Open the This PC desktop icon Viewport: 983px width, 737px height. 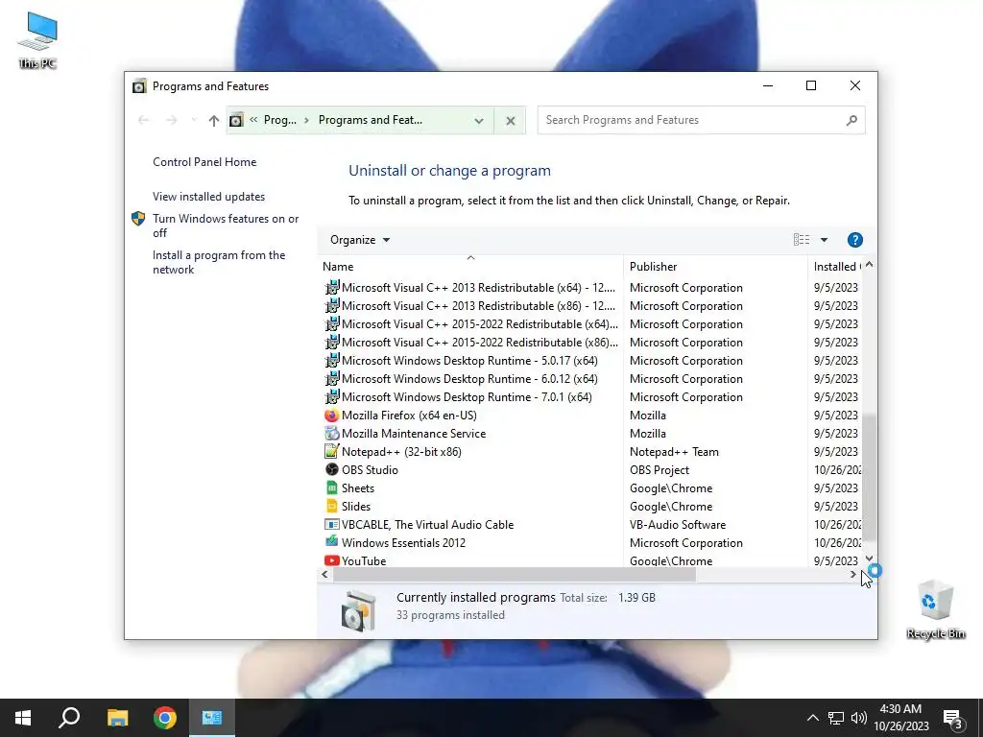[x=37, y=40]
